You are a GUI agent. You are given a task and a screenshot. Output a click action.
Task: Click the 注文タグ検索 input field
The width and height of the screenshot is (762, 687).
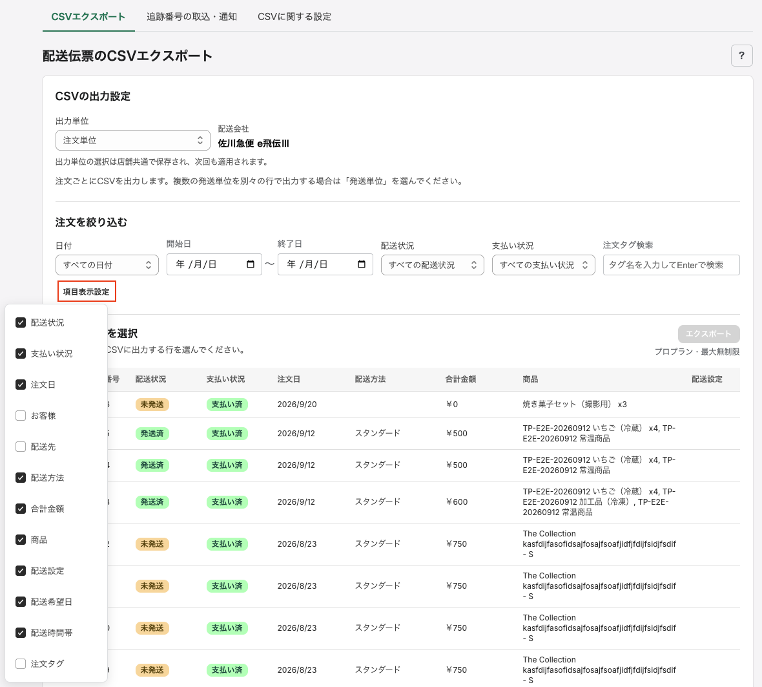(x=671, y=265)
